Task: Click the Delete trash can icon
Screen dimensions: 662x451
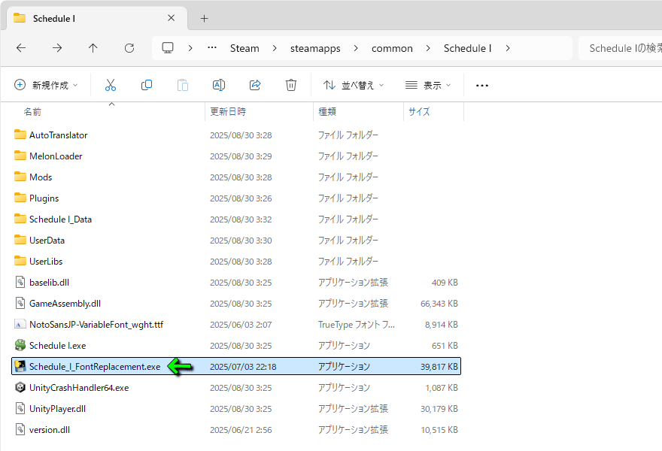Action: tap(291, 85)
